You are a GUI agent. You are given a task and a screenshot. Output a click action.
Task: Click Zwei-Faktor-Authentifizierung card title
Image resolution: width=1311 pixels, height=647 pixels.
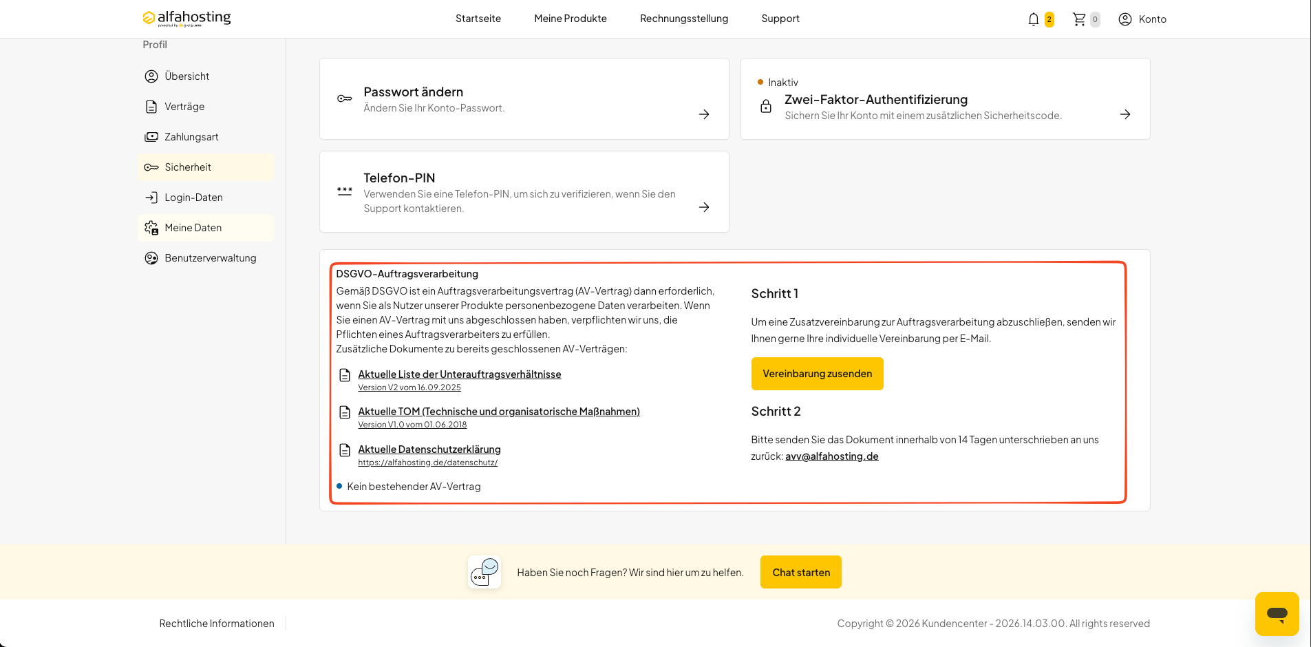coord(876,99)
